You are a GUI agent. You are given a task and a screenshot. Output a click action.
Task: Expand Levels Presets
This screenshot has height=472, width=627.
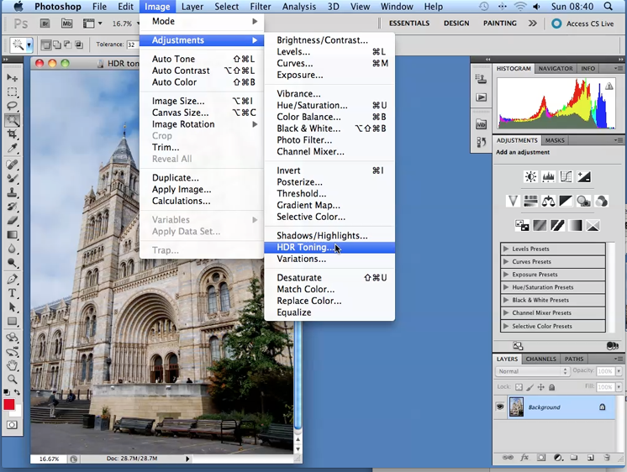point(506,249)
